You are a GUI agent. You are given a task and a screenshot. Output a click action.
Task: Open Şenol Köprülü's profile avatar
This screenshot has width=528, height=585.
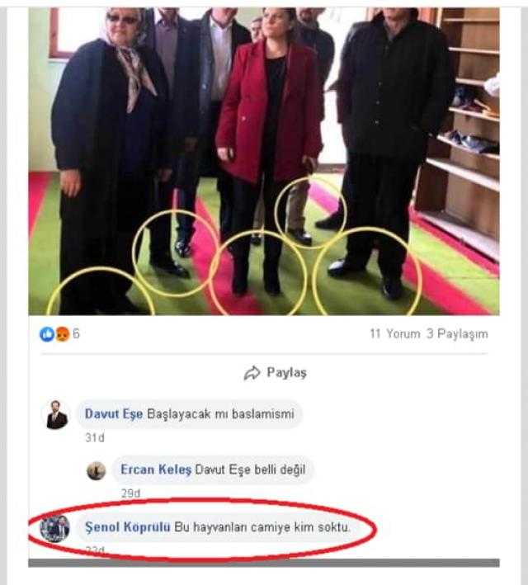click(54, 528)
